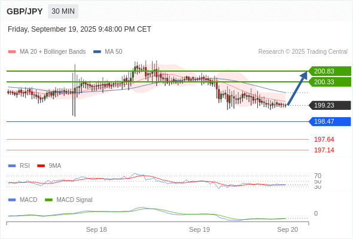The image size is (353, 239).
Task: Toggle the RSI legend label
Action: pos(25,166)
